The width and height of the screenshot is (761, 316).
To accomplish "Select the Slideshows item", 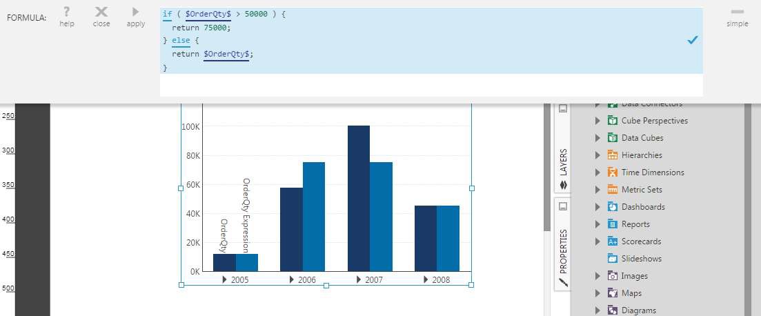I will (641, 259).
